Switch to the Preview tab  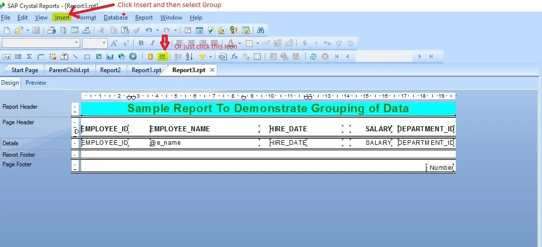pos(36,83)
